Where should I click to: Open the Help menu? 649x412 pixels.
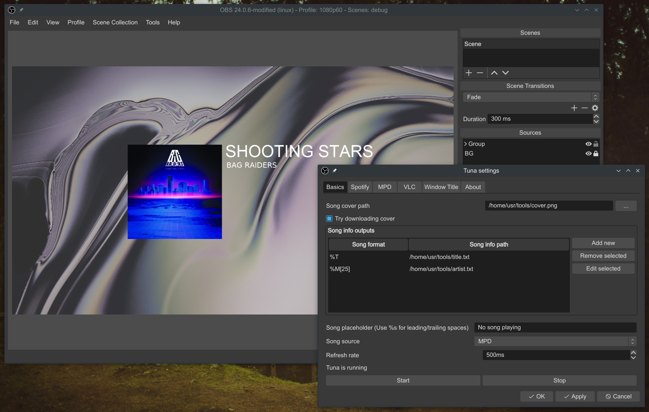[x=174, y=22]
